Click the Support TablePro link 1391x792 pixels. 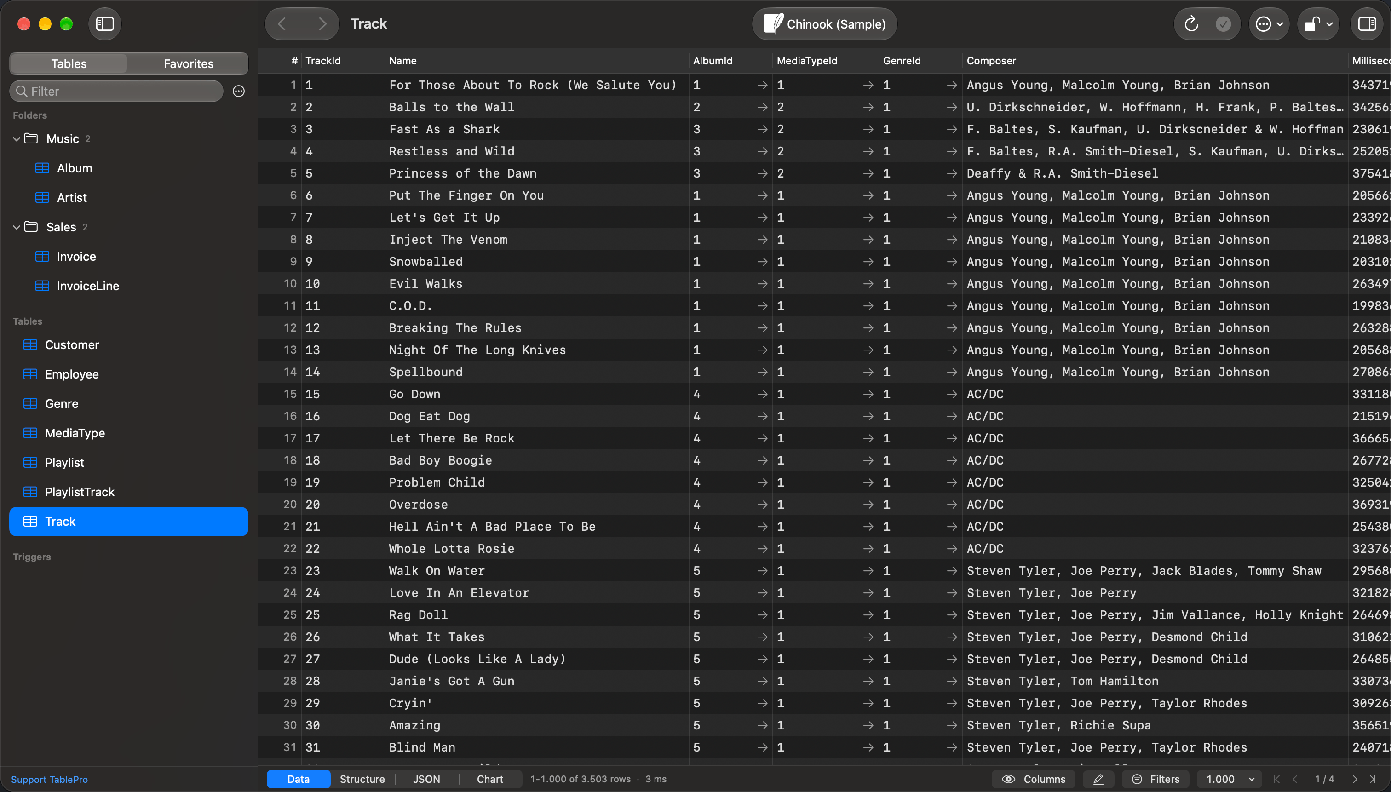[49, 779]
